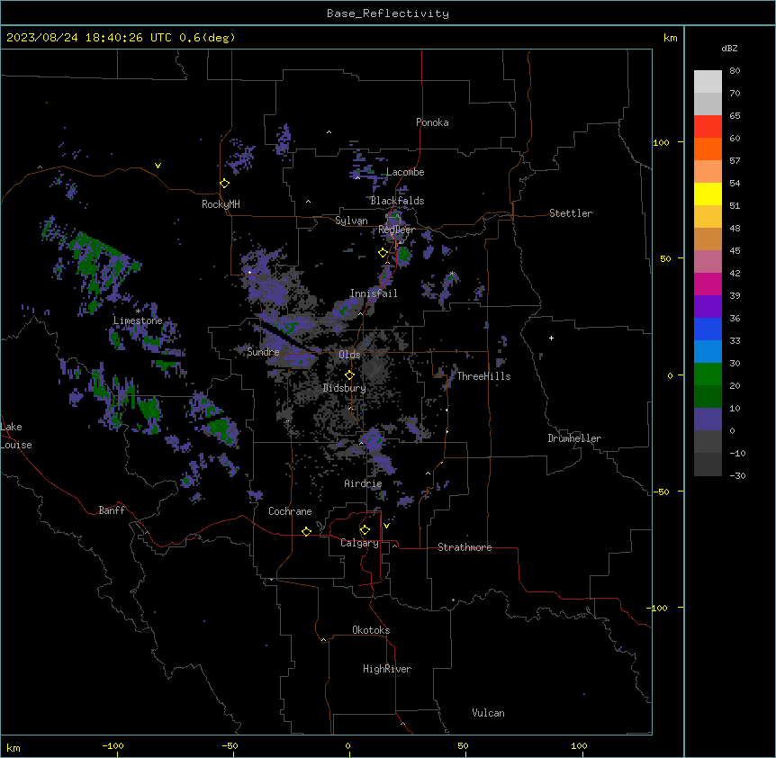Click the Ponoka city label
Screen dimensions: 776x758
432,122
